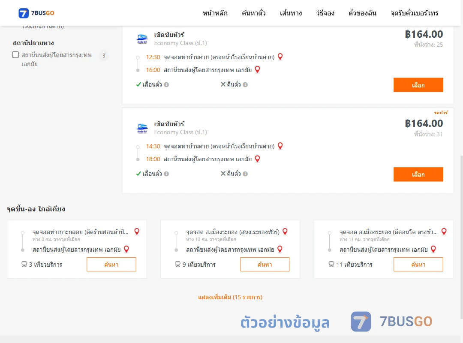Open destination pin in 11 เที่ยวบริการ card
This screenshot has height=343, width=463.
tap(433, 250)
